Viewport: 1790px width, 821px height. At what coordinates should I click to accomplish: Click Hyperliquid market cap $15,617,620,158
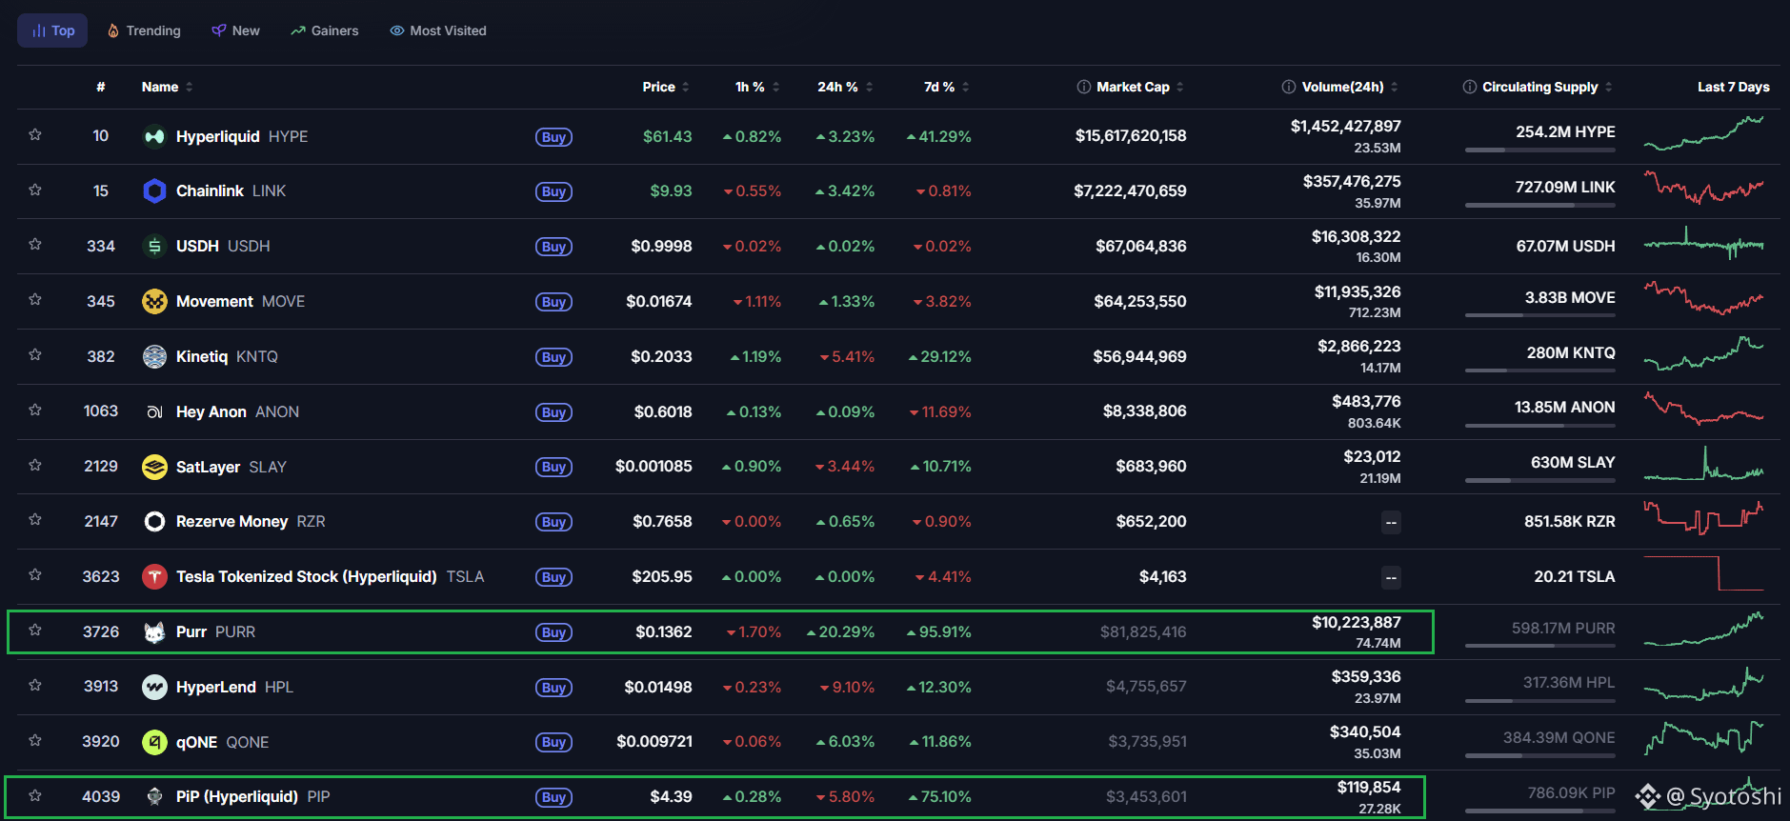pyautogui.click(x=1131, y=136)
